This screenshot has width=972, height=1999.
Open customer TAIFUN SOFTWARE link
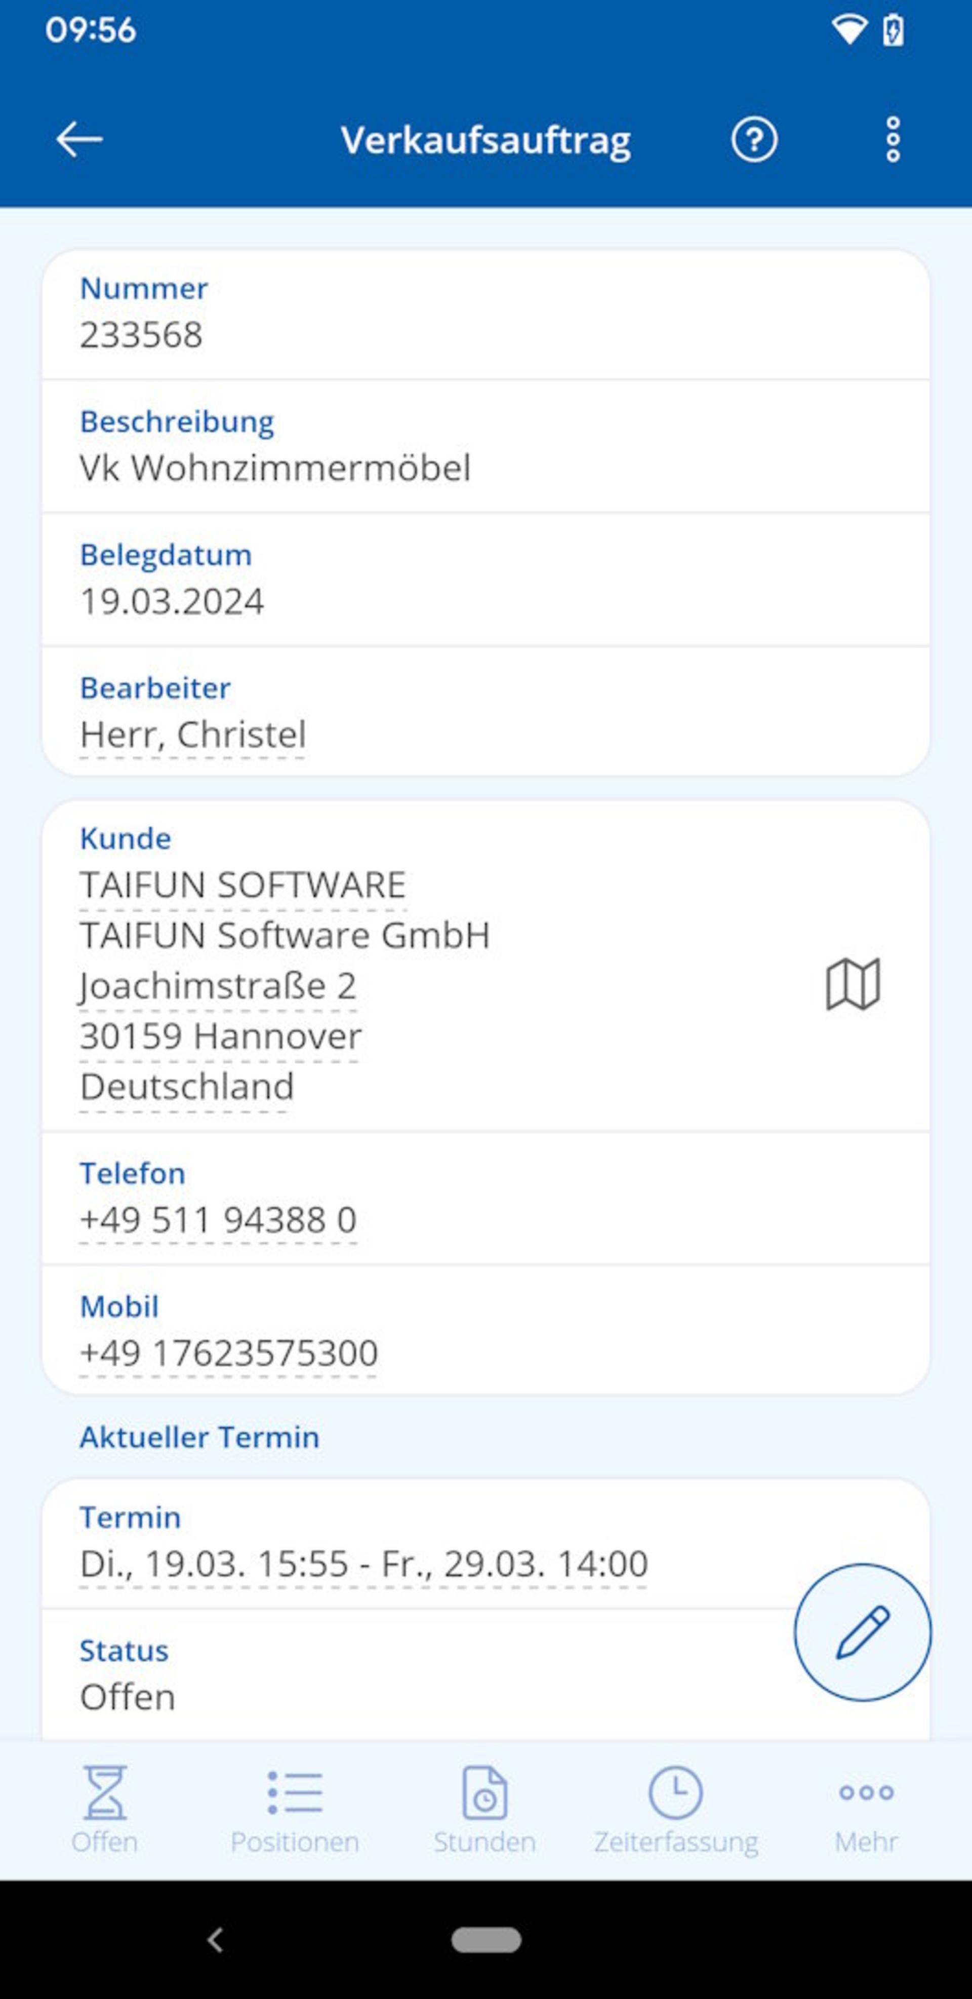pyautogui.click(x=243, y=885)
